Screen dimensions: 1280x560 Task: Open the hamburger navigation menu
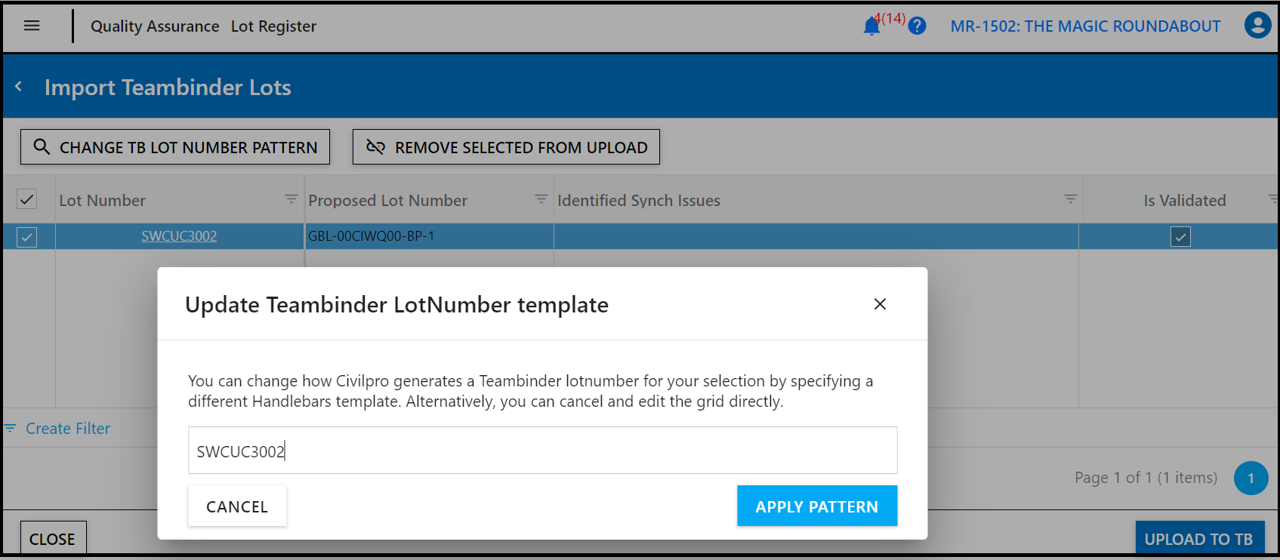pyautogui.click(x=32, y=26)
